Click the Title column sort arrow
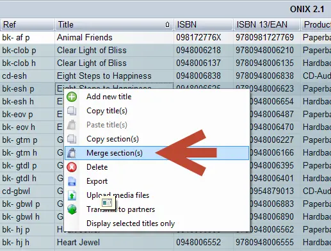The width and height of the screenshot is (331, 251). pyautogui.click(x=167, y=24)
